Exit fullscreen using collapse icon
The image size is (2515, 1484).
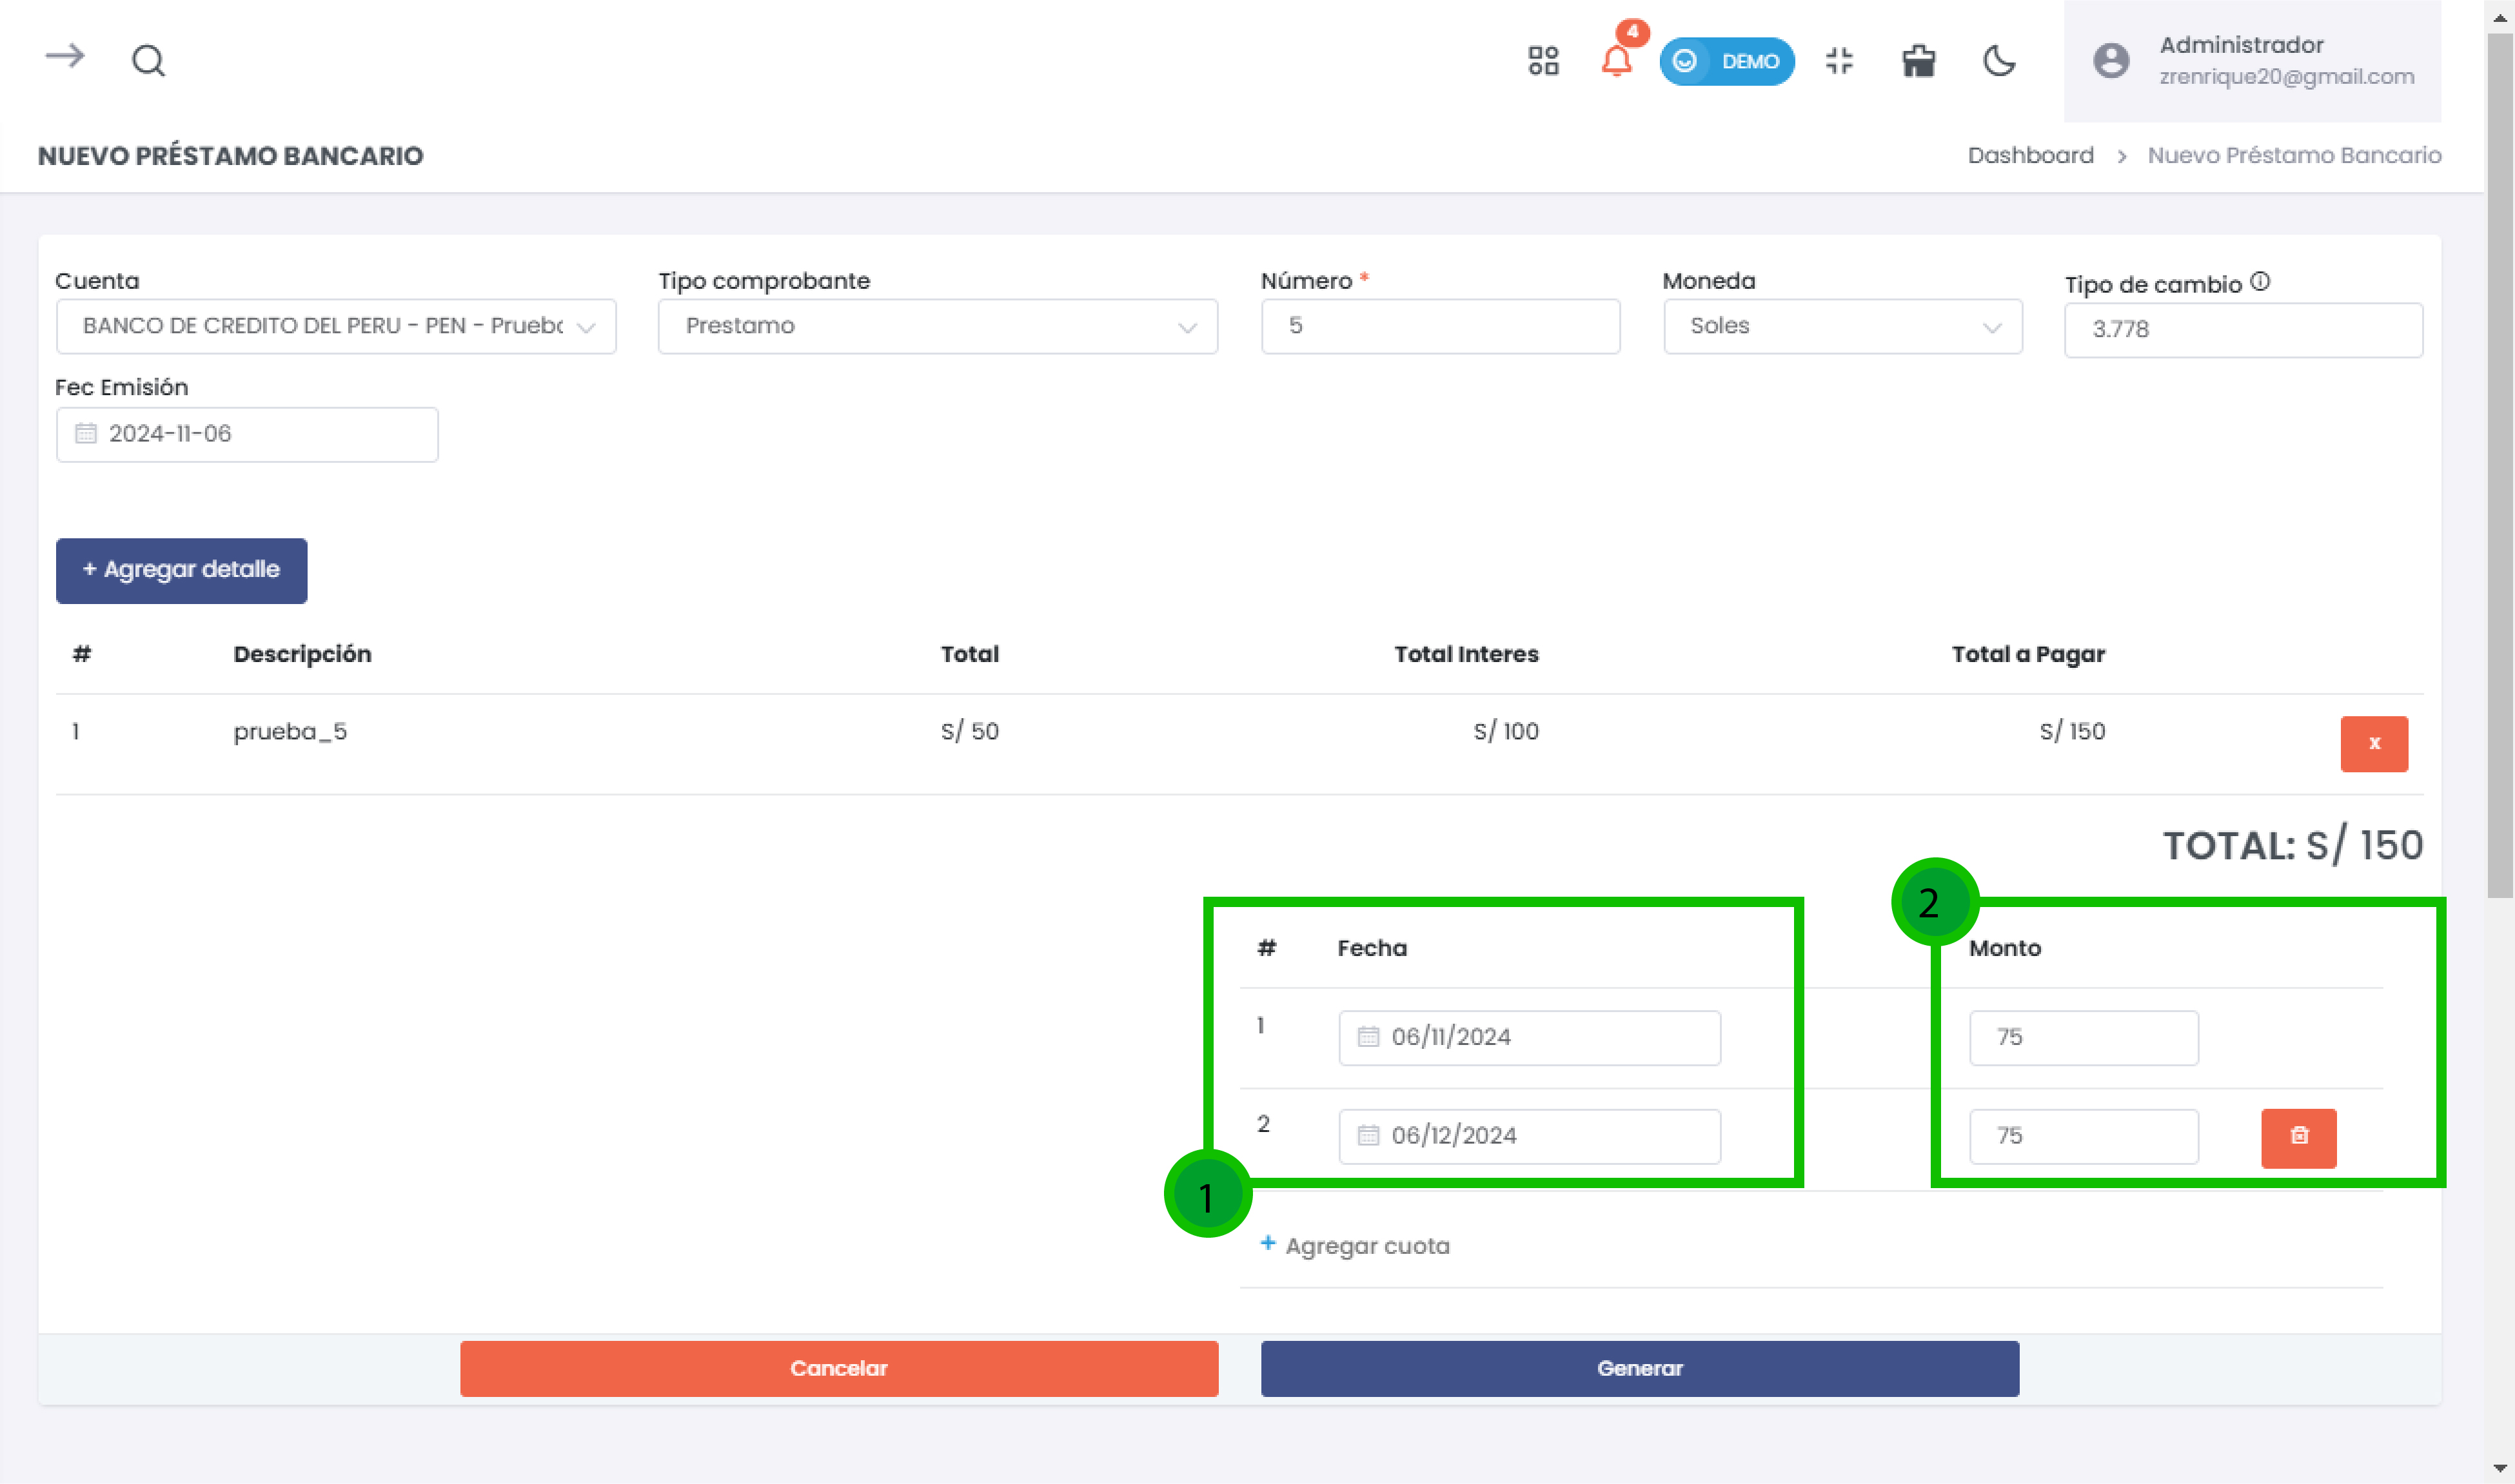tap(1838, 61)
